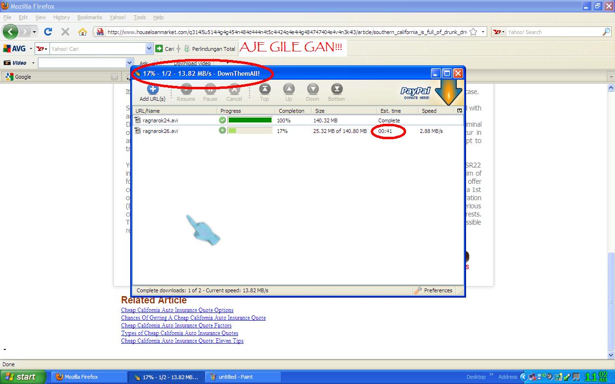The image size is (615, 384).
Task: Open the Edit menu
Action: click(24, 17)
